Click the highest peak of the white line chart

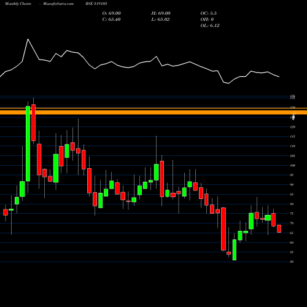28,39
